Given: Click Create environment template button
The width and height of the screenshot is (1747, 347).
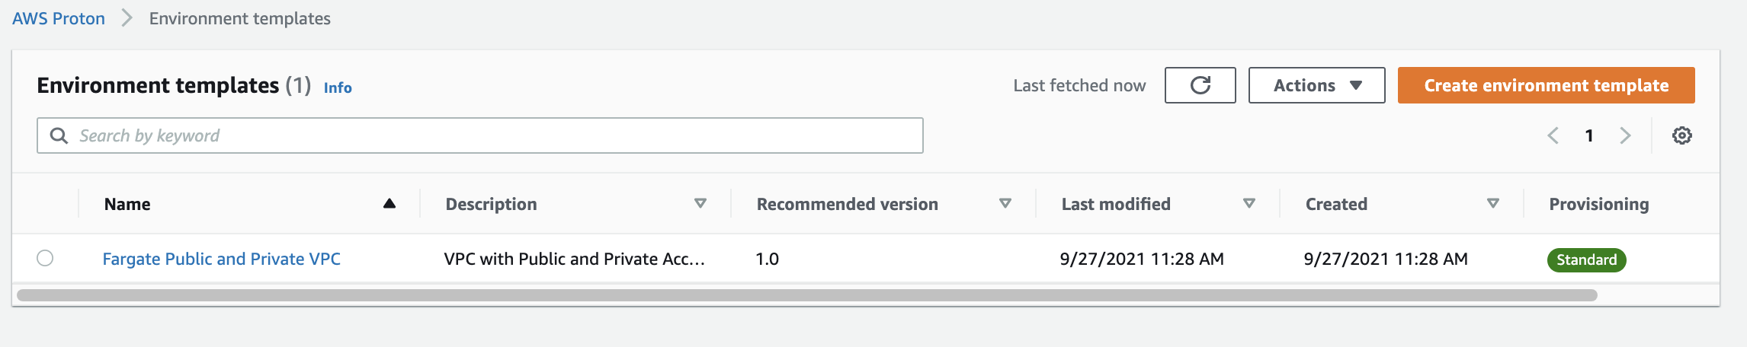Looking at the screenshot, I should 1546,85.
